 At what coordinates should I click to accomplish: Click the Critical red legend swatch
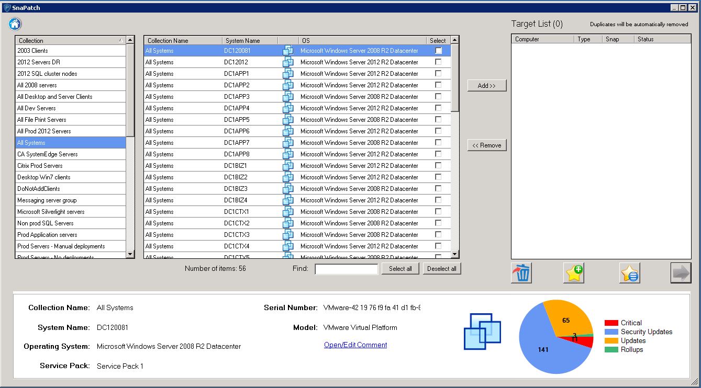(611, 323)
